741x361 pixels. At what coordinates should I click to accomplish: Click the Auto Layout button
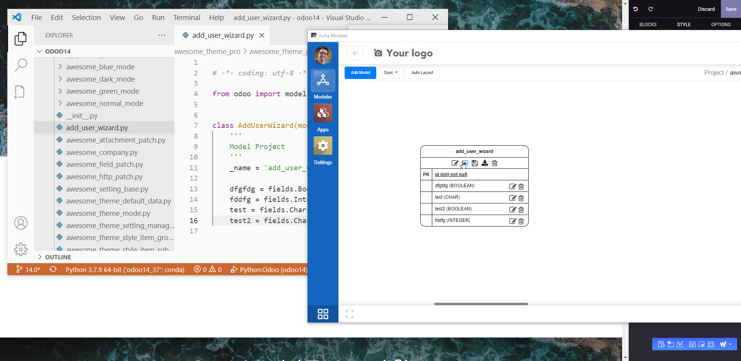click(x=422, y=72)
